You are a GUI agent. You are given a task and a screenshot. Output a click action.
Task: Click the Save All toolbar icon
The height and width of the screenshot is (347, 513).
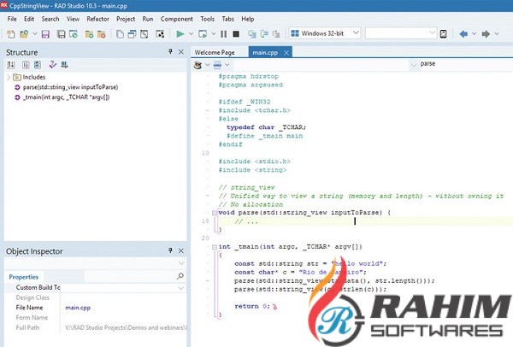[x=62, y=34]
